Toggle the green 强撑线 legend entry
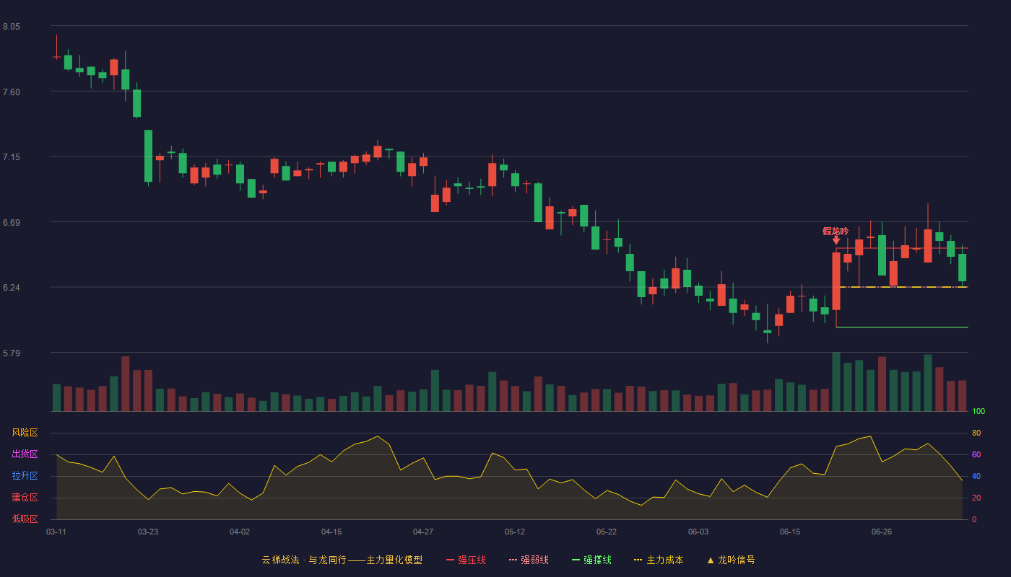Screen dimensions: 1011x577 591,560
